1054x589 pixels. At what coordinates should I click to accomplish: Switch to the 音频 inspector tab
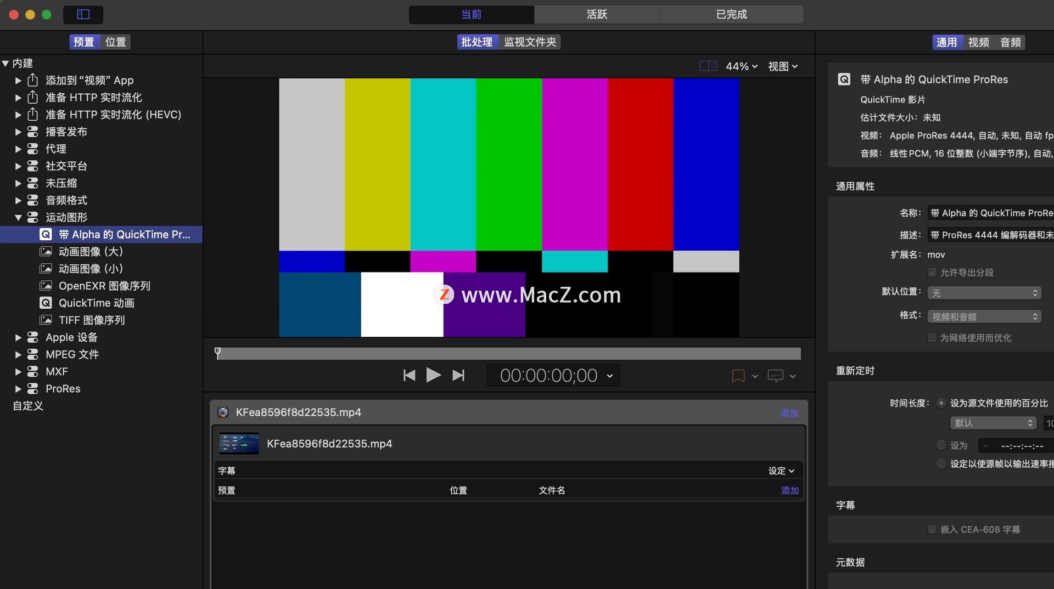coord(1010,42)
